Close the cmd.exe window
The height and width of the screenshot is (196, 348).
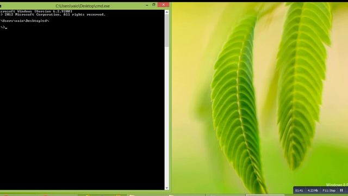(163, 5)
